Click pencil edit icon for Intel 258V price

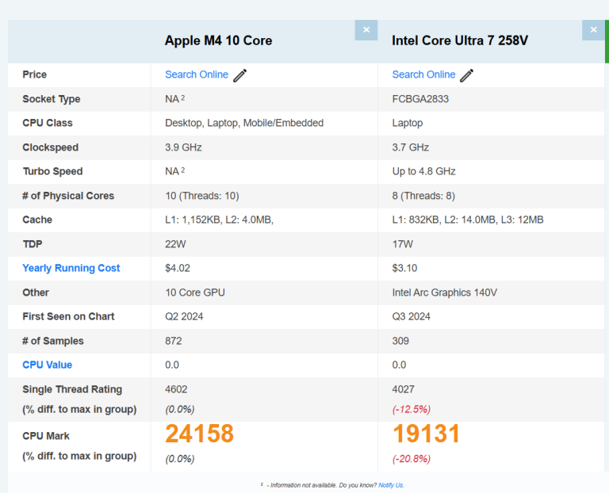tap(466, 75)
